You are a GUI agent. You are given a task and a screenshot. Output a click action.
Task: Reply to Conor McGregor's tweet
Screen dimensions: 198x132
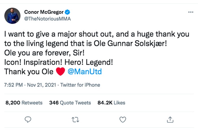click(x=28, y=120)
